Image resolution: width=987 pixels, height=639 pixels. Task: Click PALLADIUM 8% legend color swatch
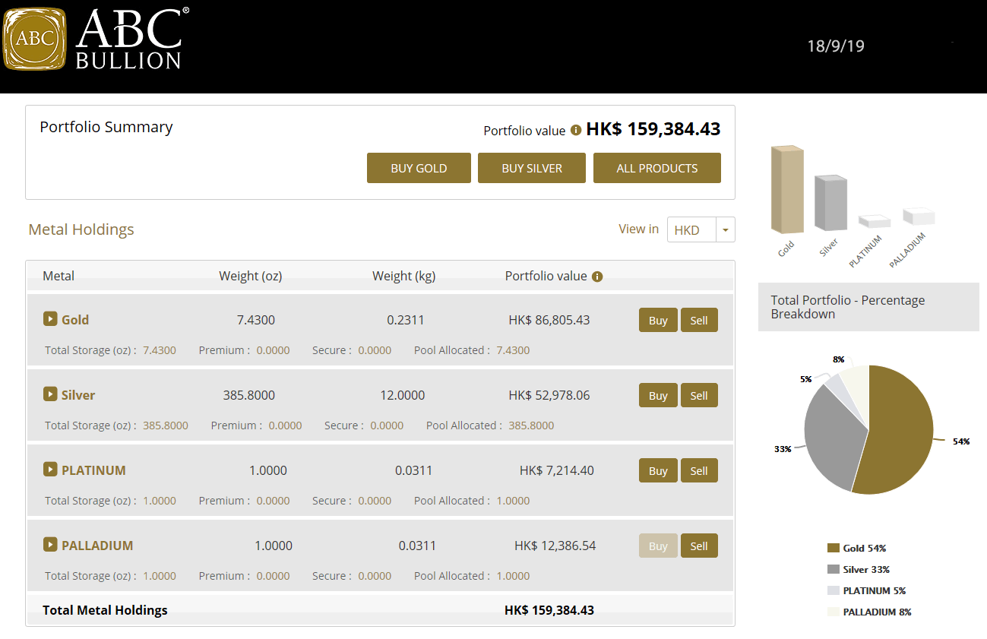pos(833,612)
